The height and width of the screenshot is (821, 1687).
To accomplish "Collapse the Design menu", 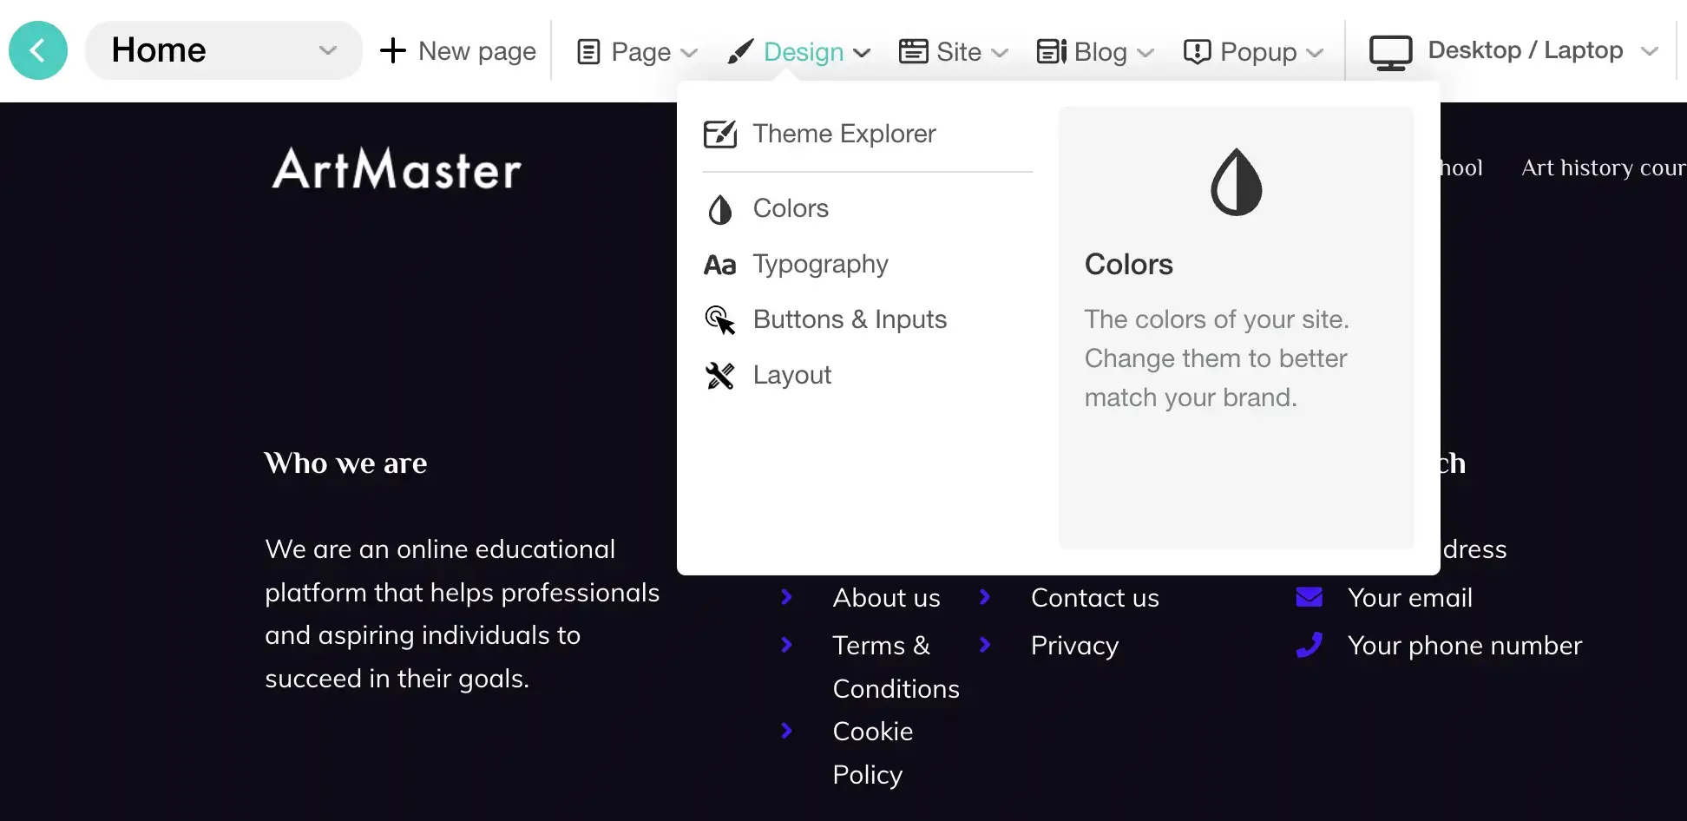I will coord(799,52).
